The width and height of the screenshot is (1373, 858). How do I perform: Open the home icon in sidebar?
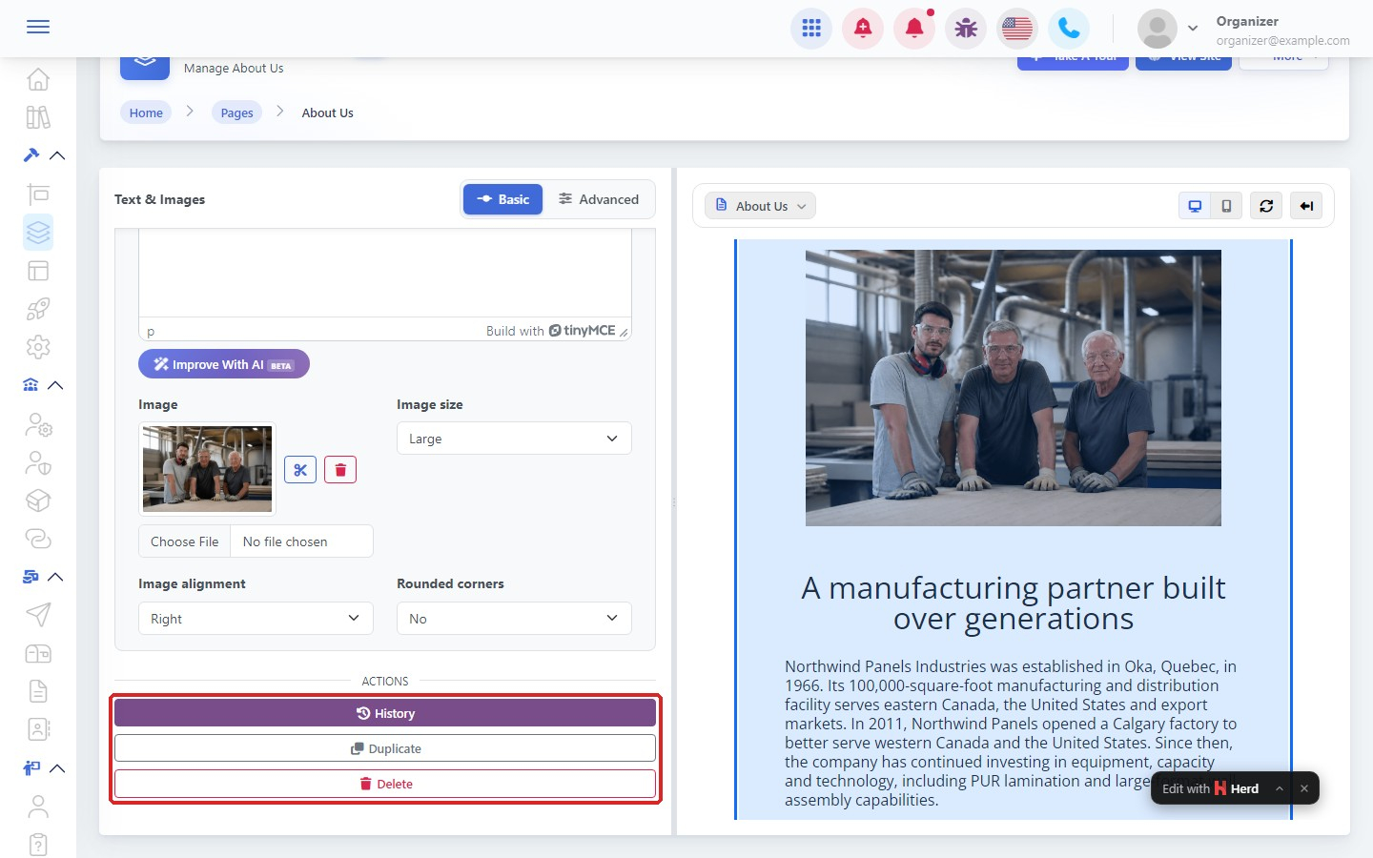tap(38, 79)
